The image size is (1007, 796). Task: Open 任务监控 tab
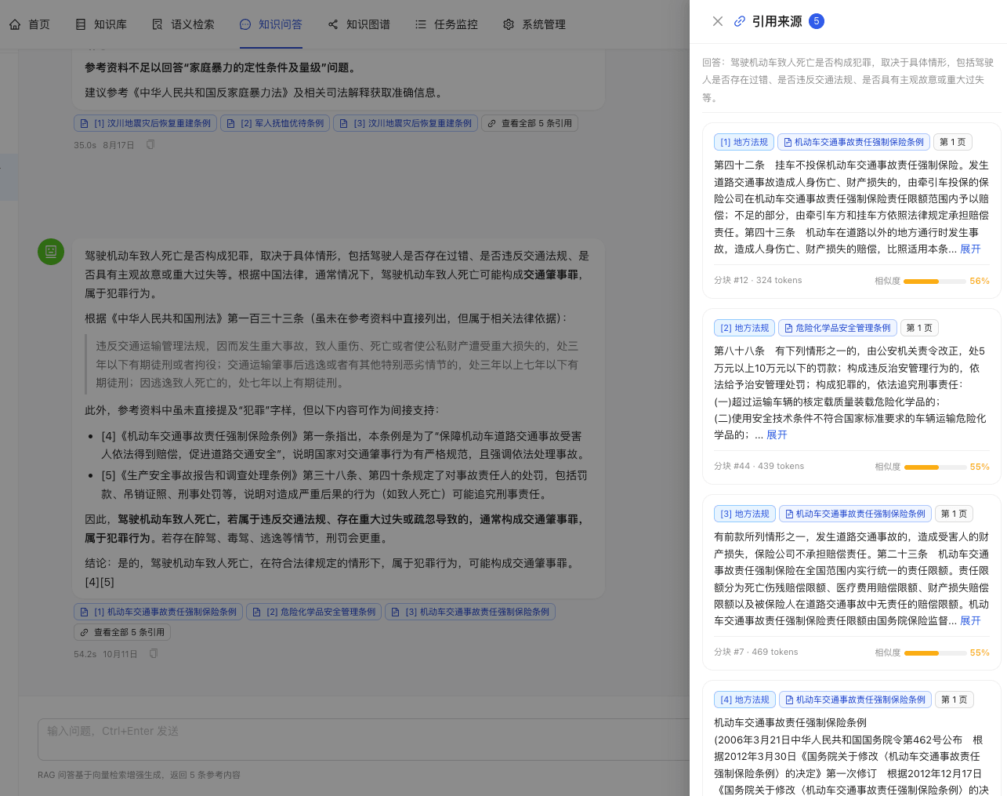[447, 24]
